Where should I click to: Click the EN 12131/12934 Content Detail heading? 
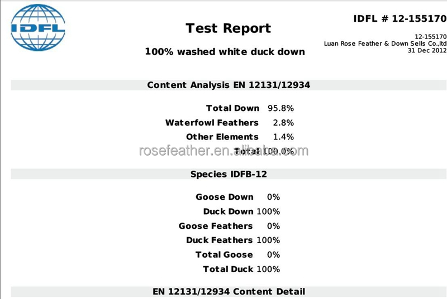pos(229,292)
